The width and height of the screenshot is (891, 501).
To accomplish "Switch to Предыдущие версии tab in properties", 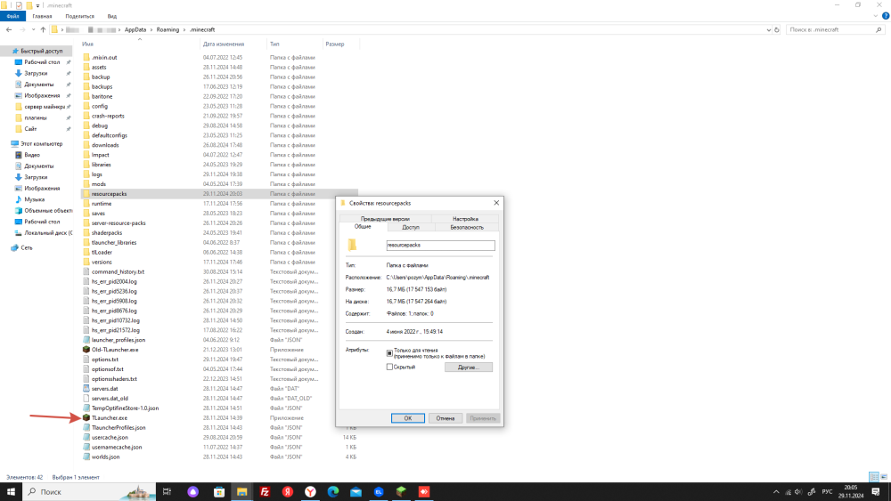I will (385, 218).
